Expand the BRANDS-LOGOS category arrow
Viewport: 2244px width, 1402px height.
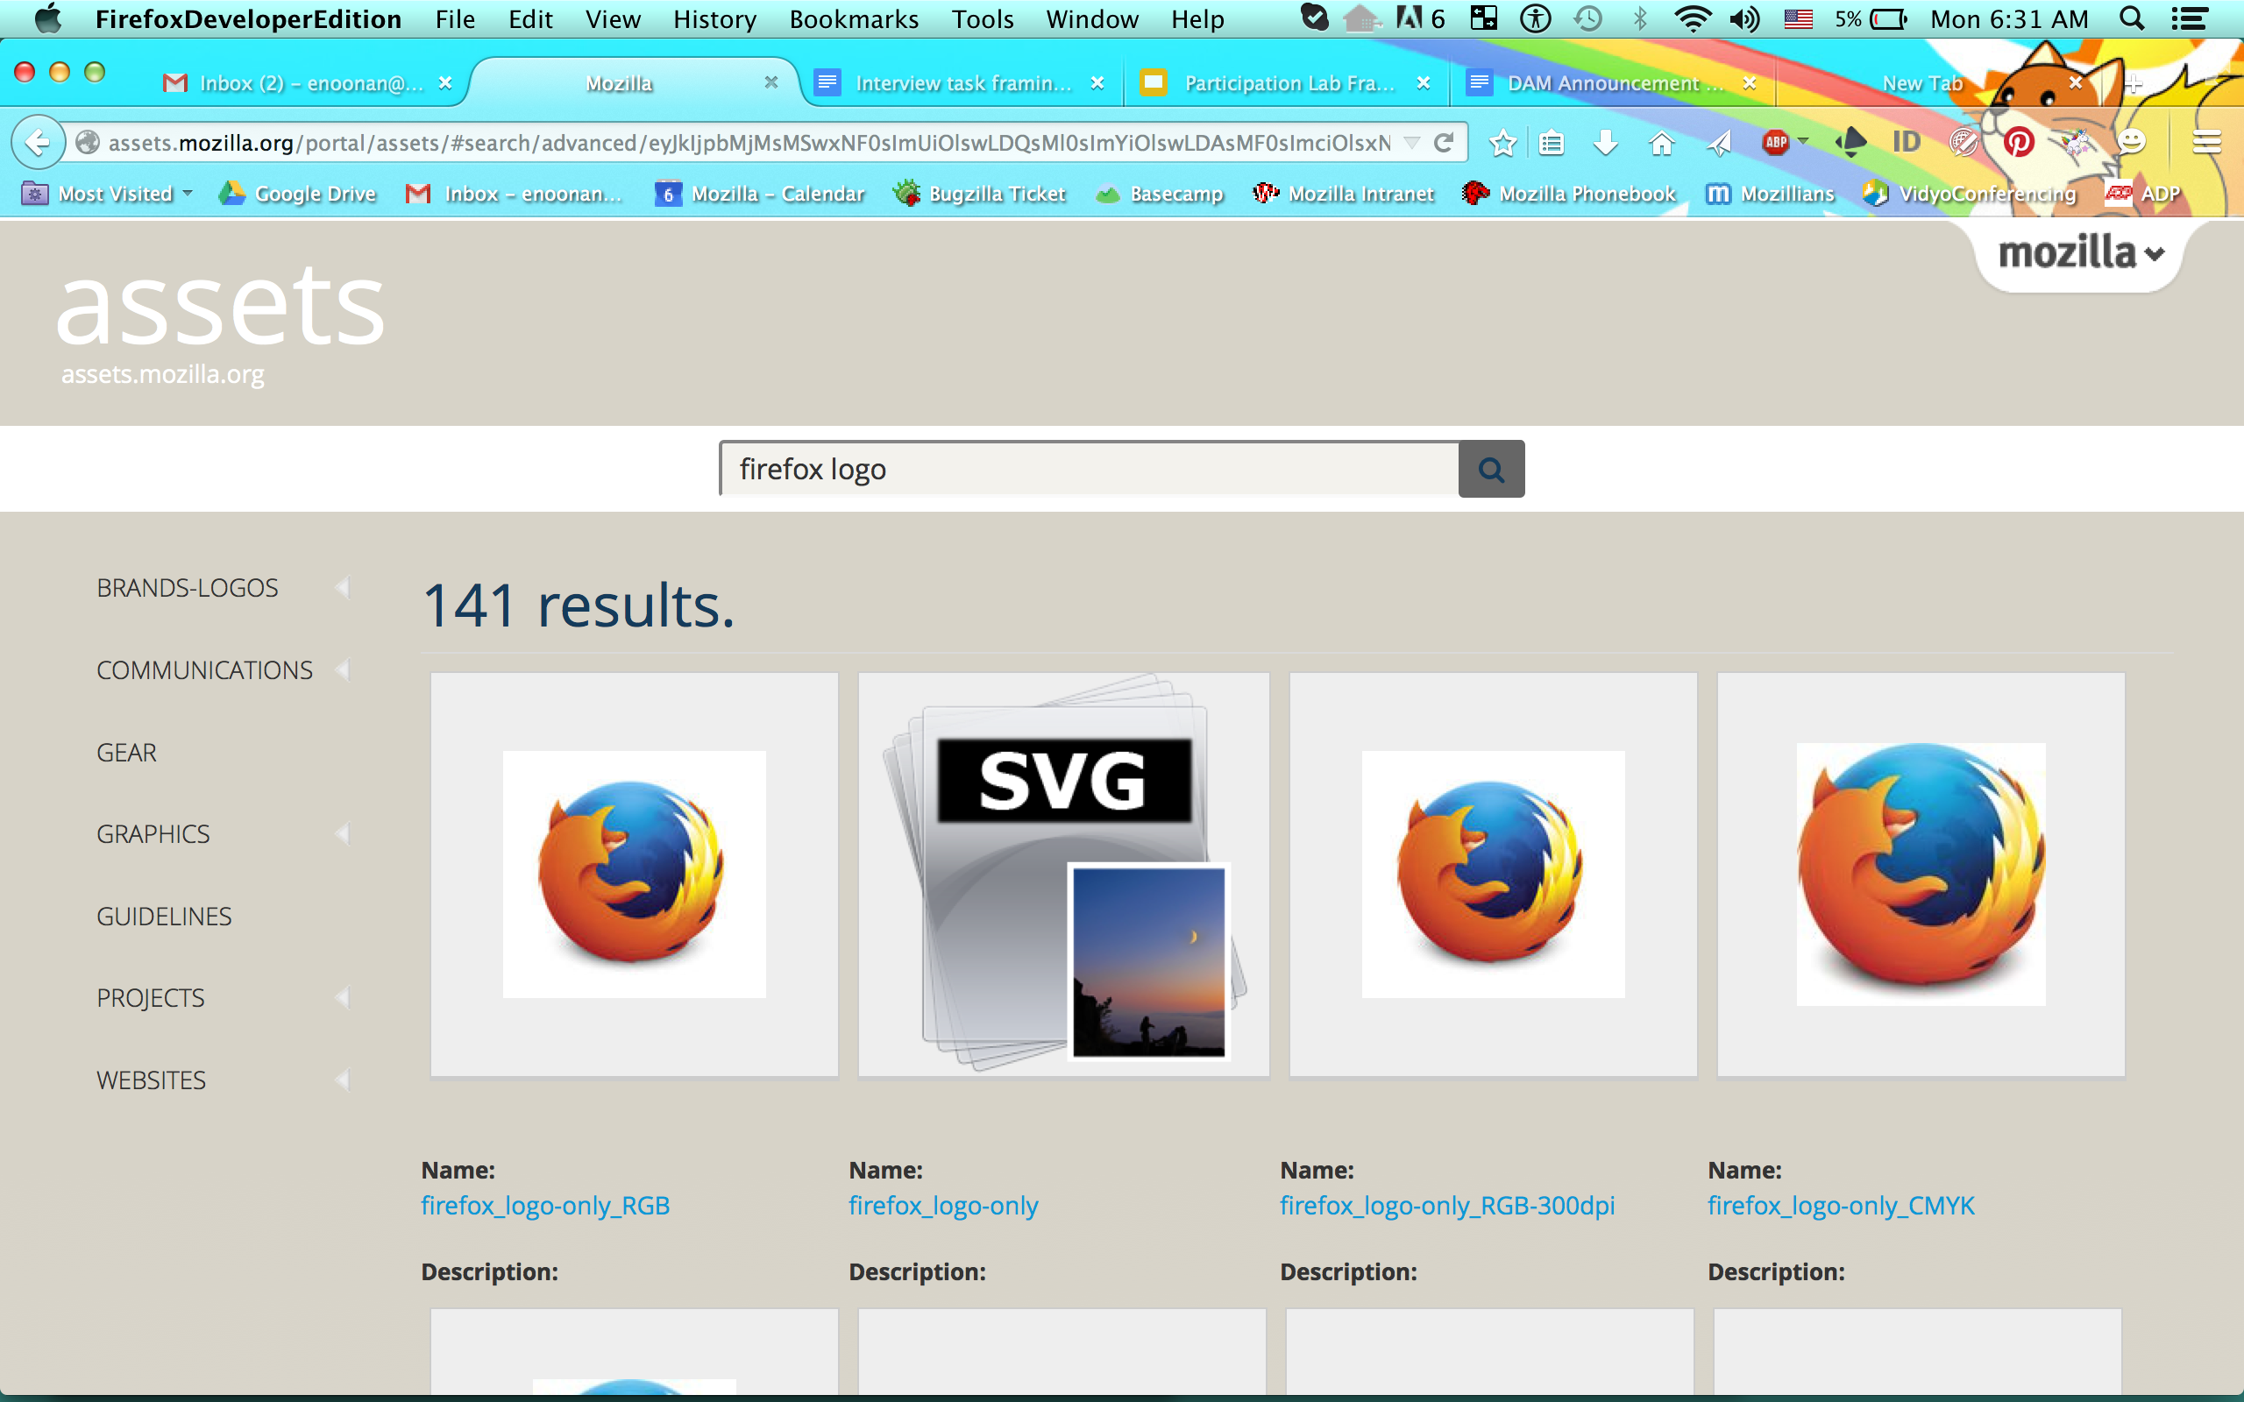pos(342,587)
